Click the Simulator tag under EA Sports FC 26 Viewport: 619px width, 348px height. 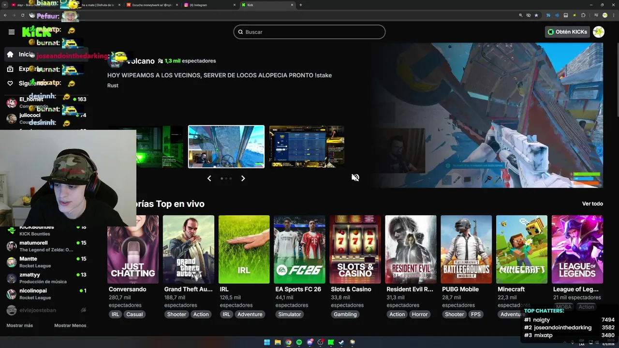pos(290,314)
